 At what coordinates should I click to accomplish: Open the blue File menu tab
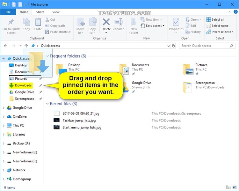[x=8, y=12]
